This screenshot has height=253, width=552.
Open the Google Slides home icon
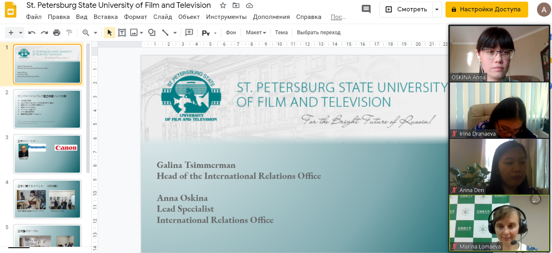[10, 11]
